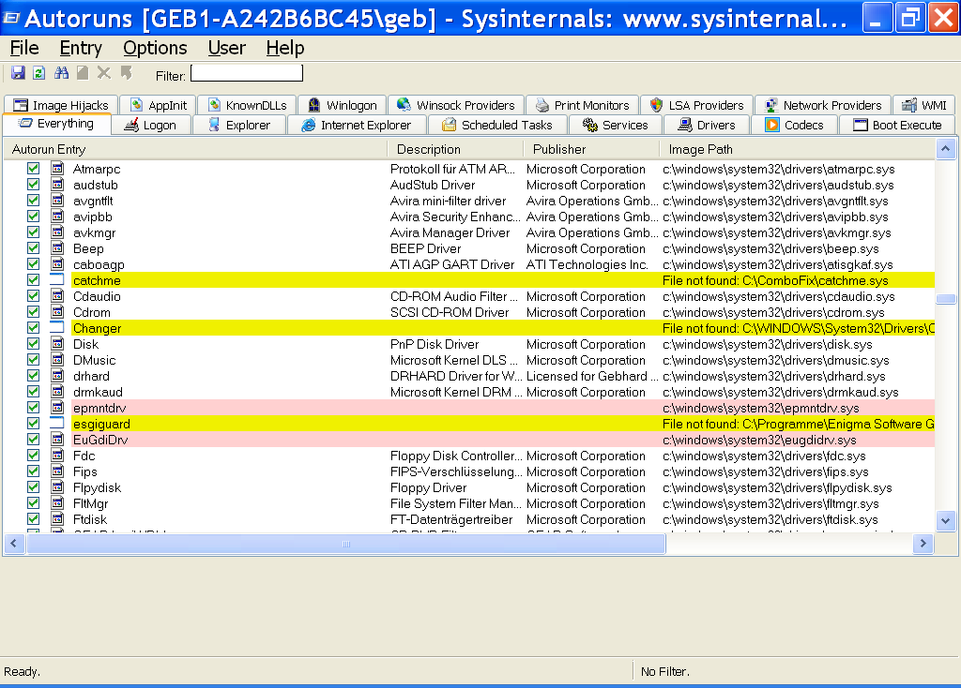Click the horizontal scrollbar right arrow
Image resolution: width=961 pixels, height=688 pixels.
tap(923, 543)
